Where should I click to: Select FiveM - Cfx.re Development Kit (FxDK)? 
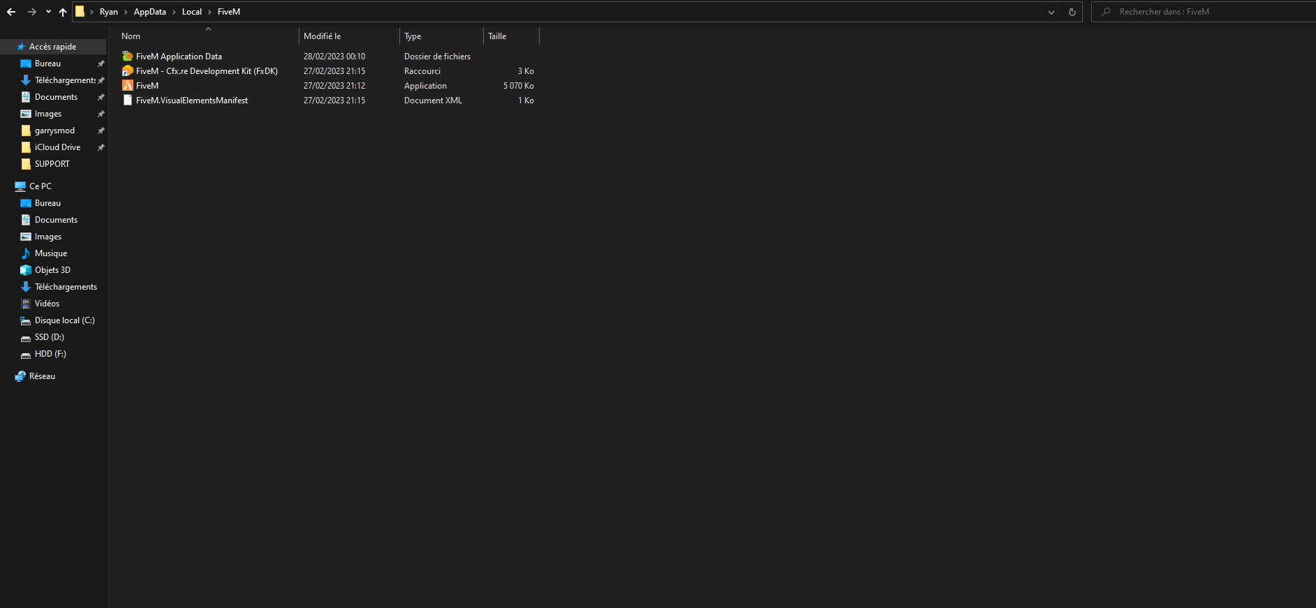point(207,71)
